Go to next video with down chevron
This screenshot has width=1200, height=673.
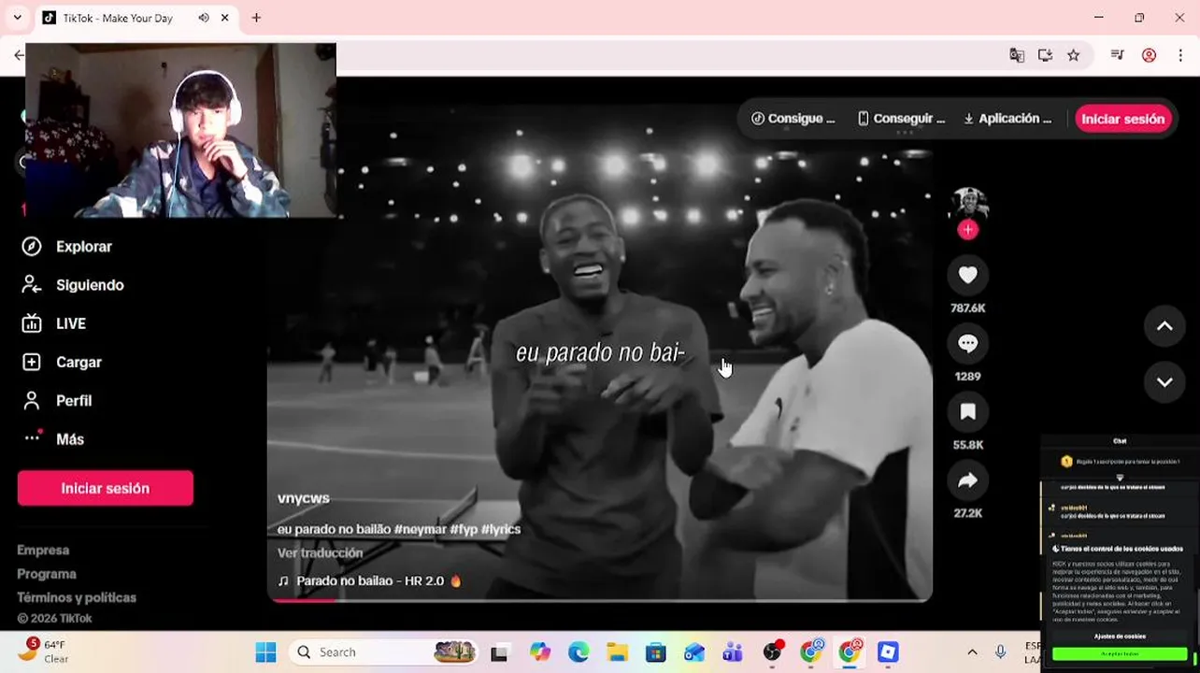(x=1164, y=382)
